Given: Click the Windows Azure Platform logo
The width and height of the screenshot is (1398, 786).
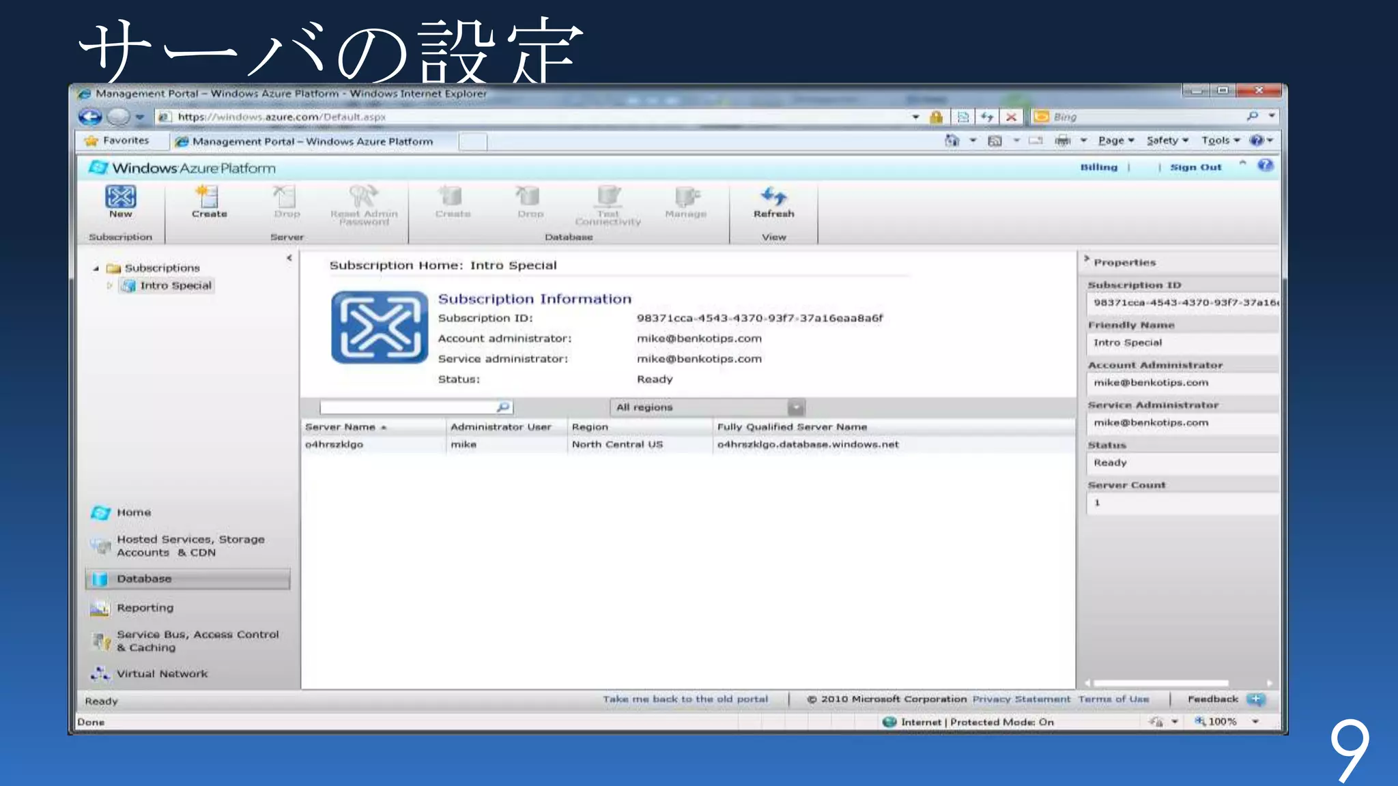Looking at the screenshot, I should [x=183, y=168].
